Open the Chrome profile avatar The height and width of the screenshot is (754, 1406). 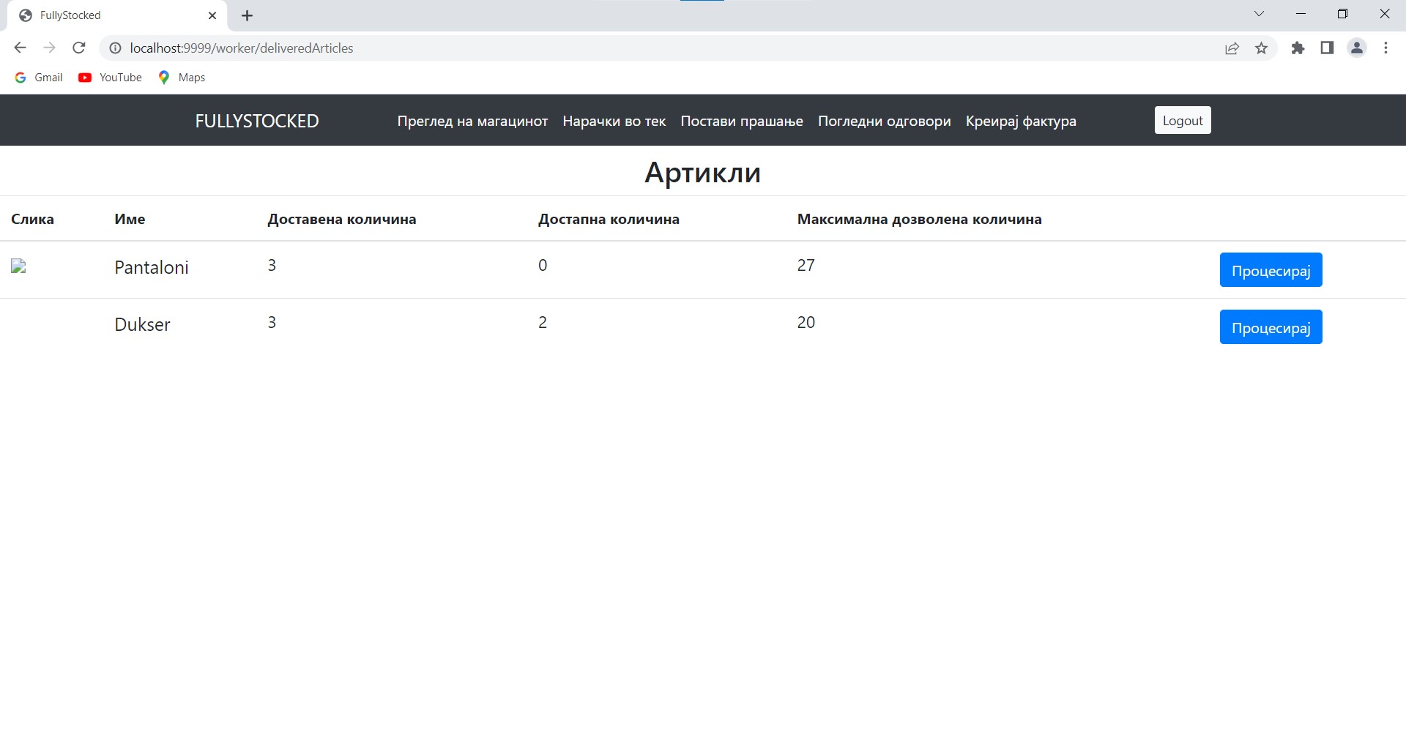coord(1357,48)
